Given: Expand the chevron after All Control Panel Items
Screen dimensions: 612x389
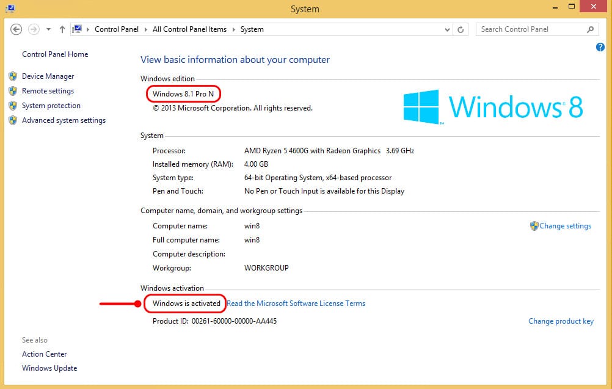Looking at the screenshot, I should tap(233, 29).
